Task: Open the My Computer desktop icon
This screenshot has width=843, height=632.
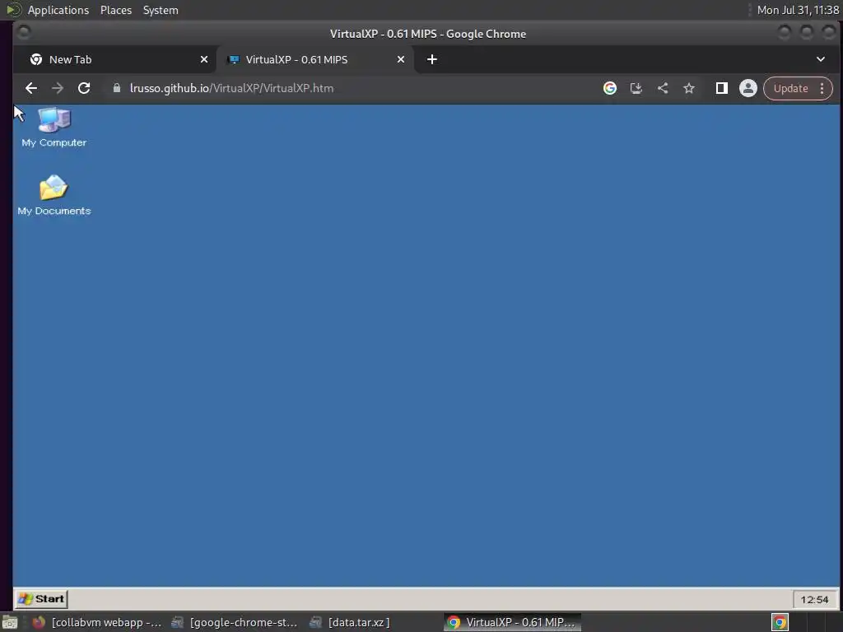Action: (54, 128)
